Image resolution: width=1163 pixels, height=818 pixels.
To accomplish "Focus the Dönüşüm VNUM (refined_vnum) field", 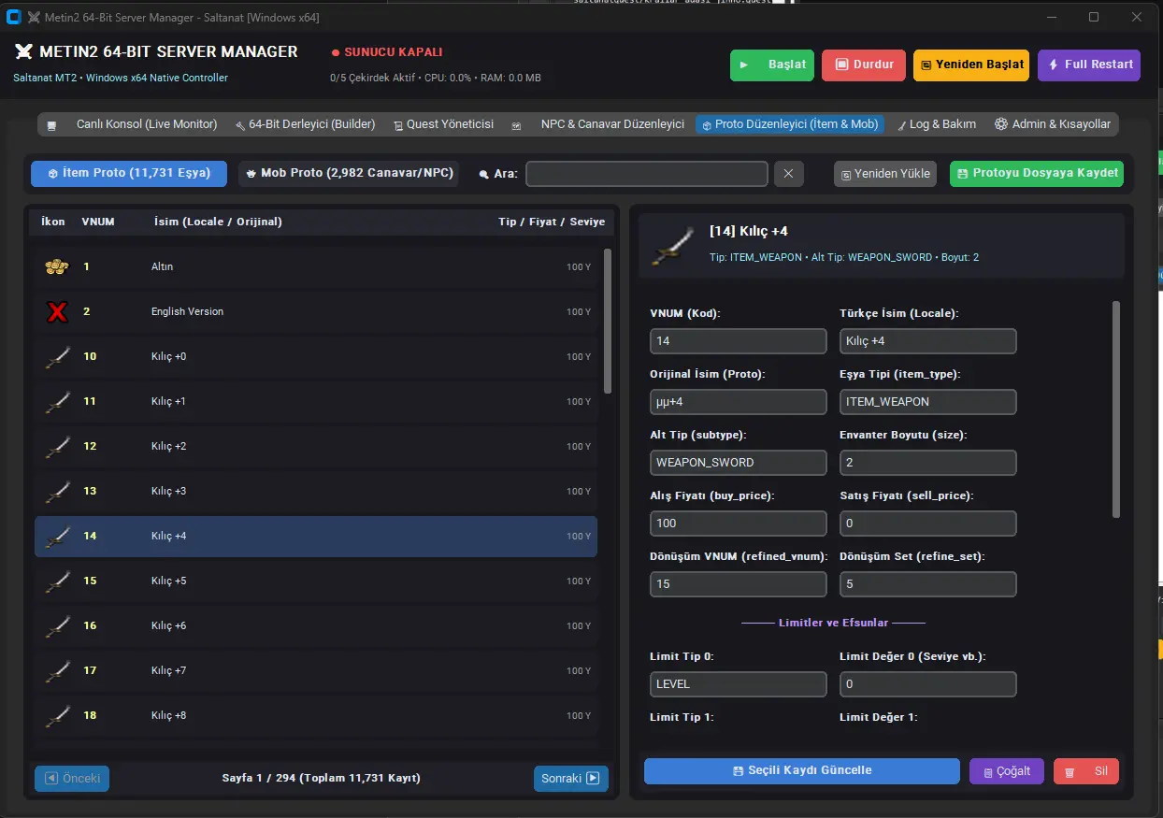I will [739, 584].
